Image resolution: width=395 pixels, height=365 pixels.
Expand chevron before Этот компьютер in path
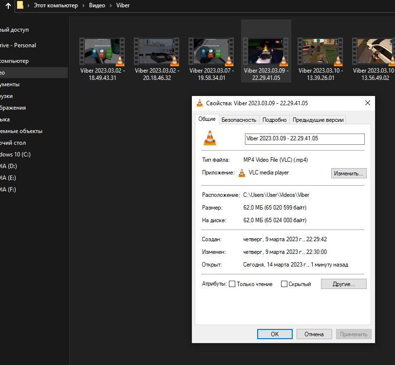coord(28,5)
